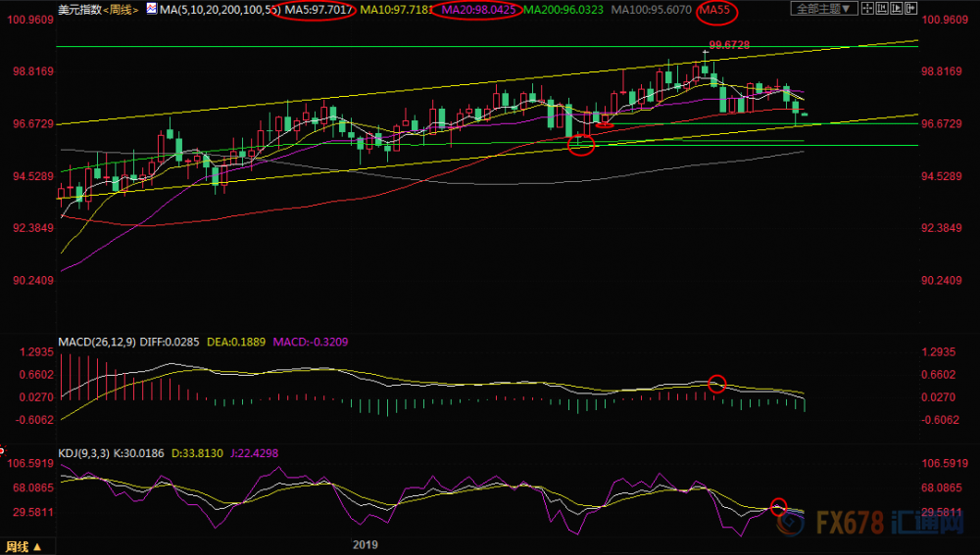The width and height of the screenshot is (980, 555).
Task: Click the MA indicator chart icon
Action: tap(152, 9)
